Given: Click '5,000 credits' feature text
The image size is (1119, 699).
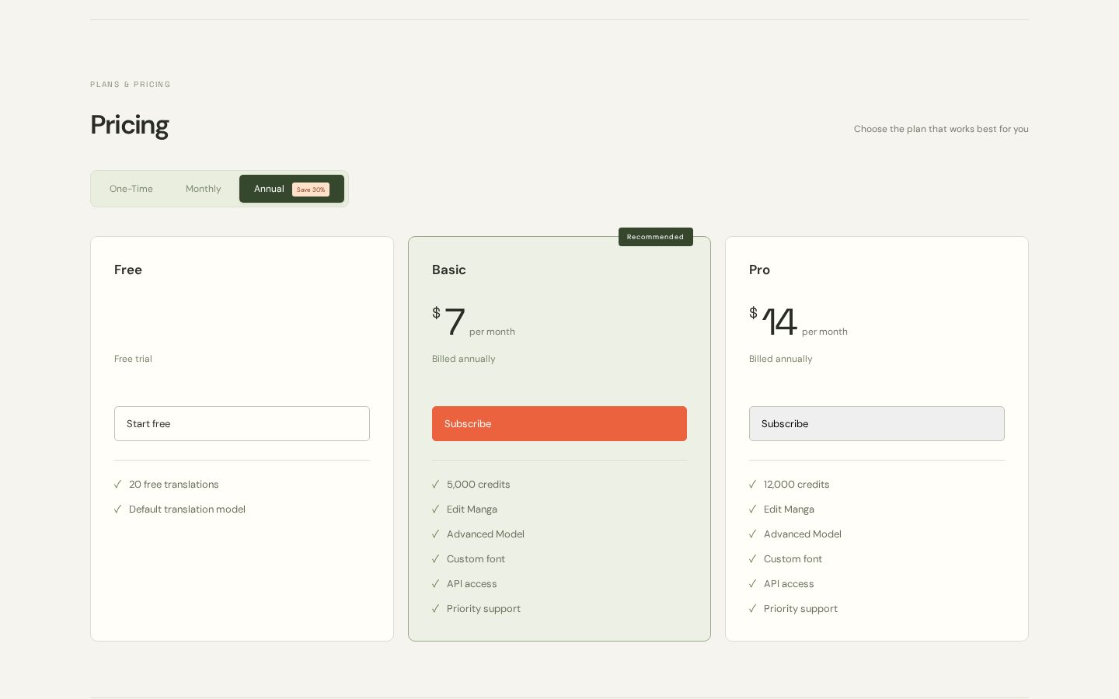Looking at the screenshot, I should point(479,484).
